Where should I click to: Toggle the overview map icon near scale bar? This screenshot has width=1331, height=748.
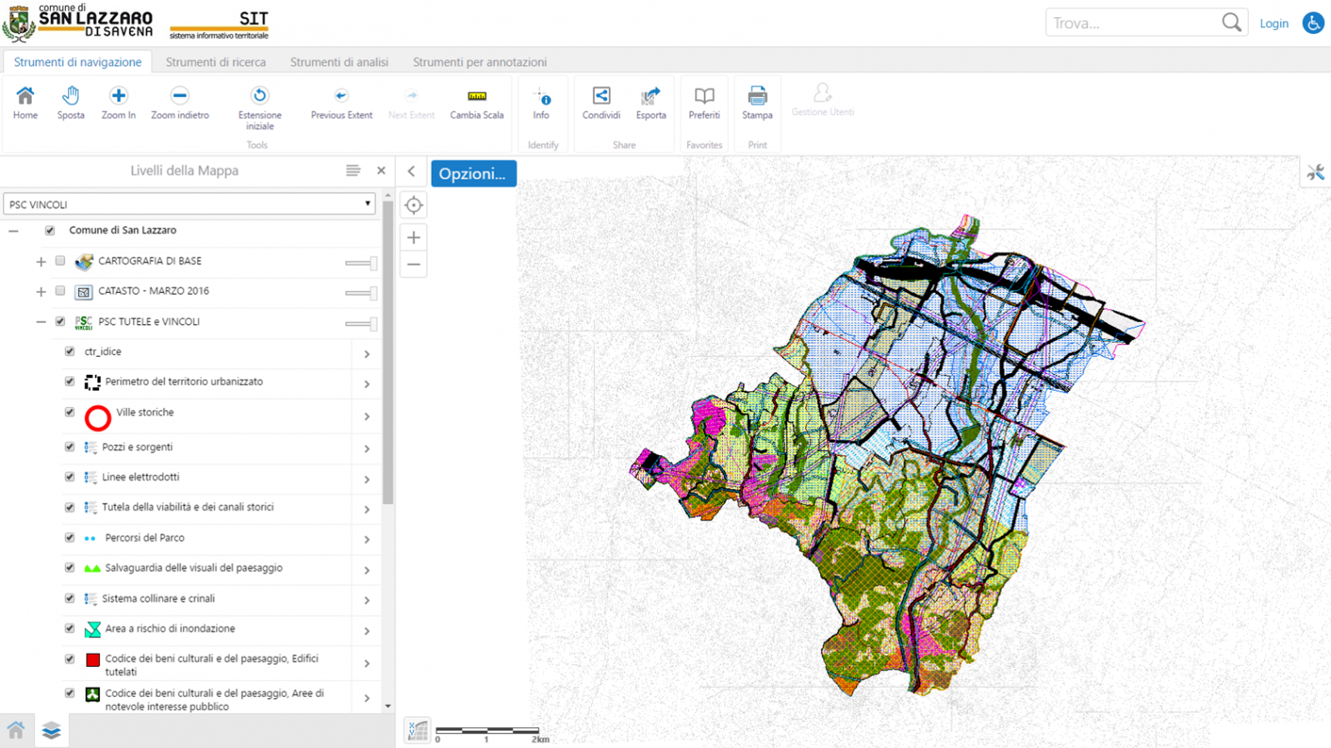pyautogui.click(x=417, y=730)
